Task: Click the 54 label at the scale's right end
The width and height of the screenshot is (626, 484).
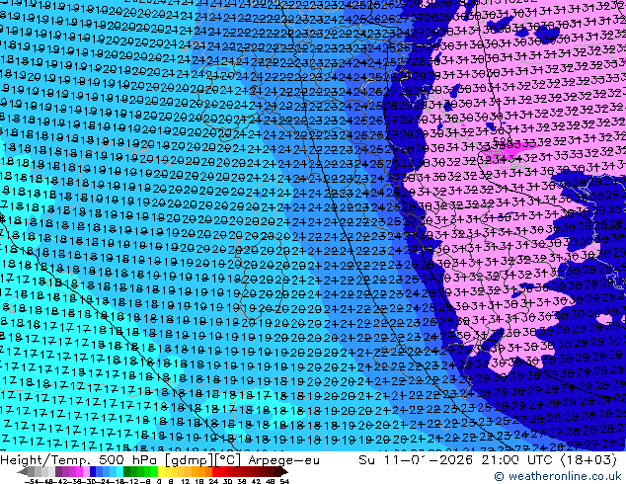Action: 284,482
